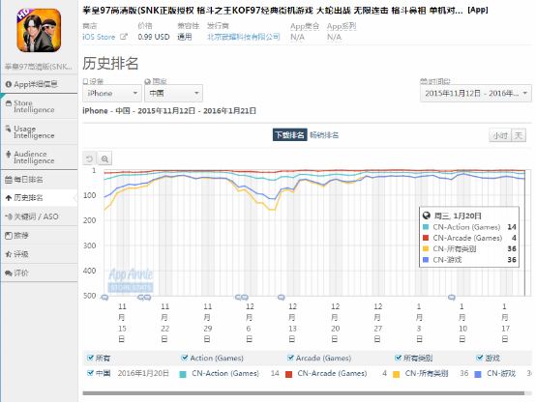Click the event marker below December 13
Image resolution: width=536 pixels, height=403 pixels.
(281, 298)
